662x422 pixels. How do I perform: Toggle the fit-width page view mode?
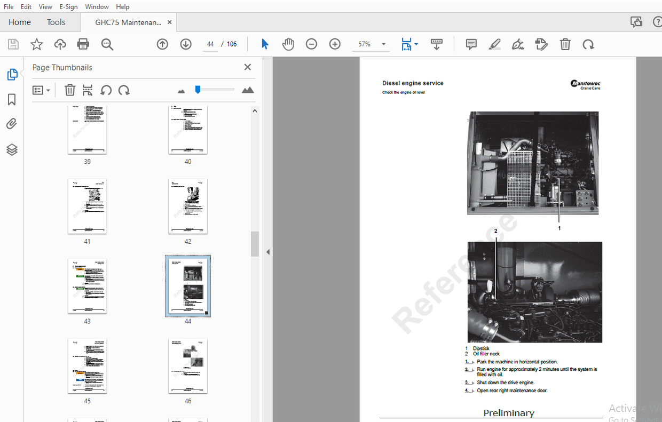(x=407, y=44)
